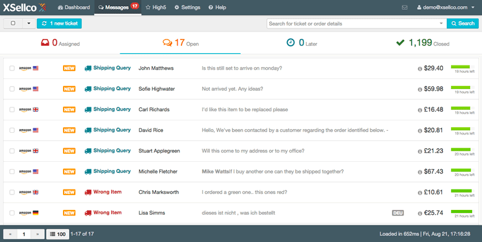Click the Amazon US channel icon for John Matthews
This screenshot has height=242, width=482.
click(x=28, y=69)
